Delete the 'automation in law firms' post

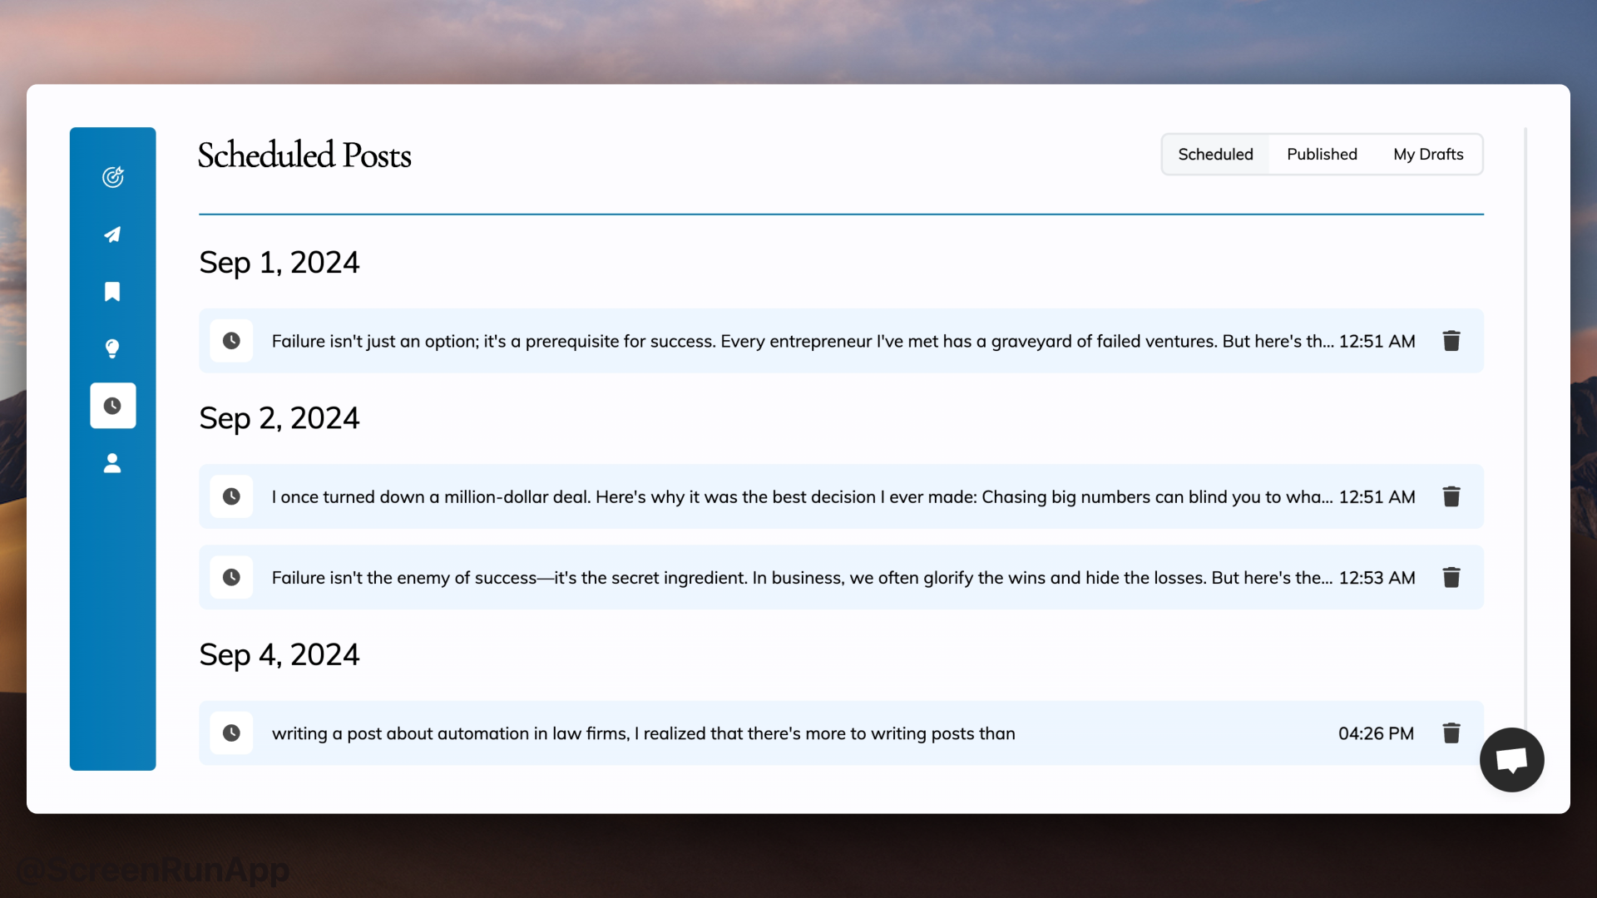pos(1451,733)
